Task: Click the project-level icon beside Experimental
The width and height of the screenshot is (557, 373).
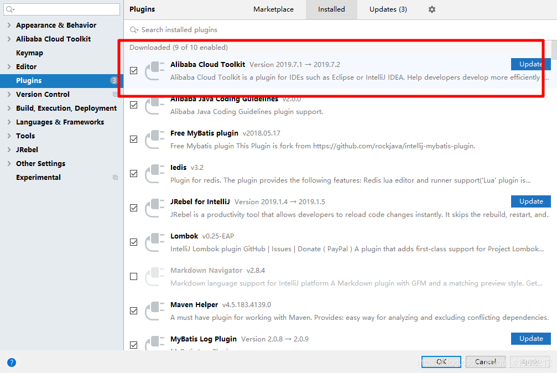Action: 115,178
